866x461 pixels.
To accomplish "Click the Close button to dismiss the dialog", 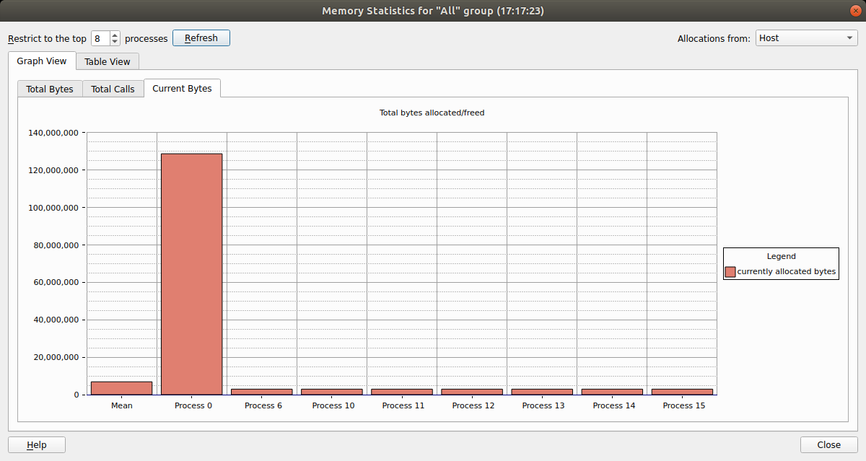I will click(x=828, y=444).
